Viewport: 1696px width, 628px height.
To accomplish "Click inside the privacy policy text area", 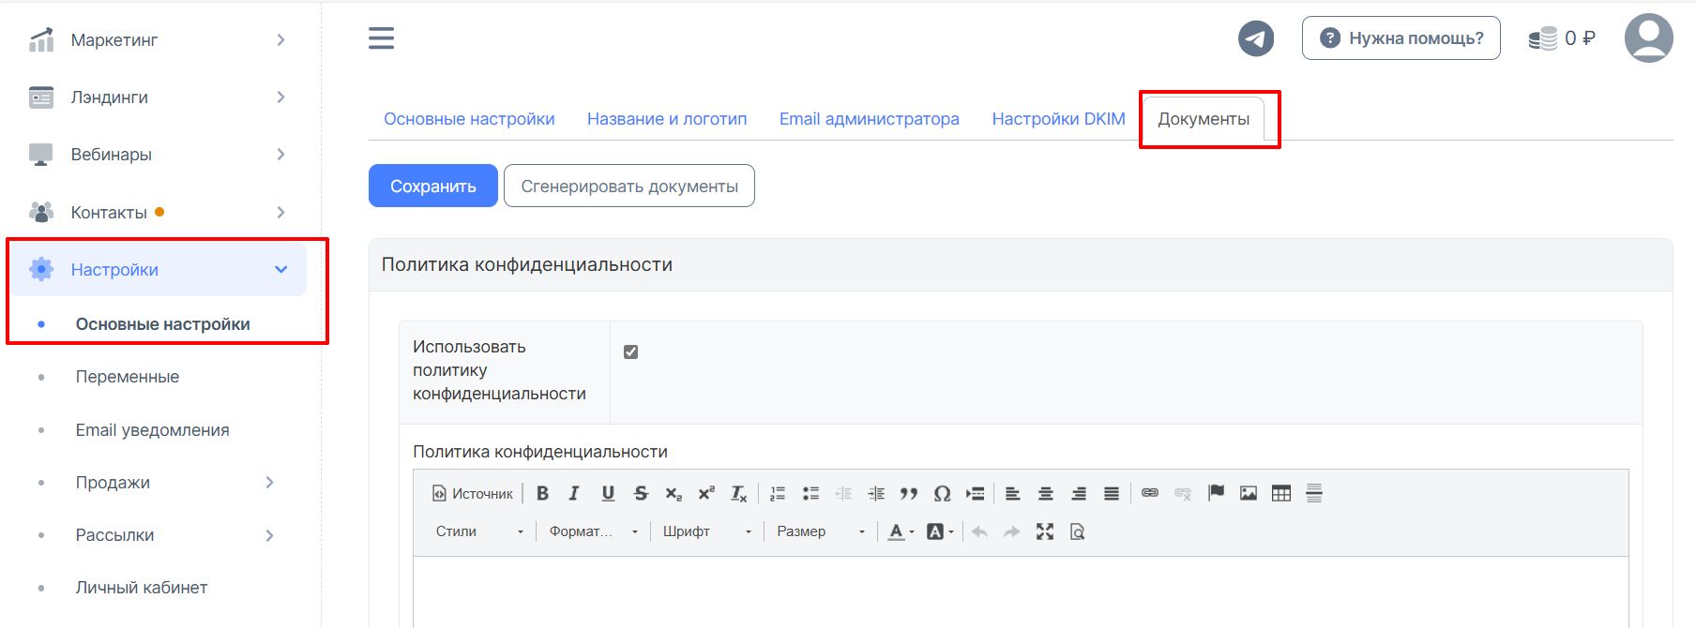I will [x=1021, y=592].
